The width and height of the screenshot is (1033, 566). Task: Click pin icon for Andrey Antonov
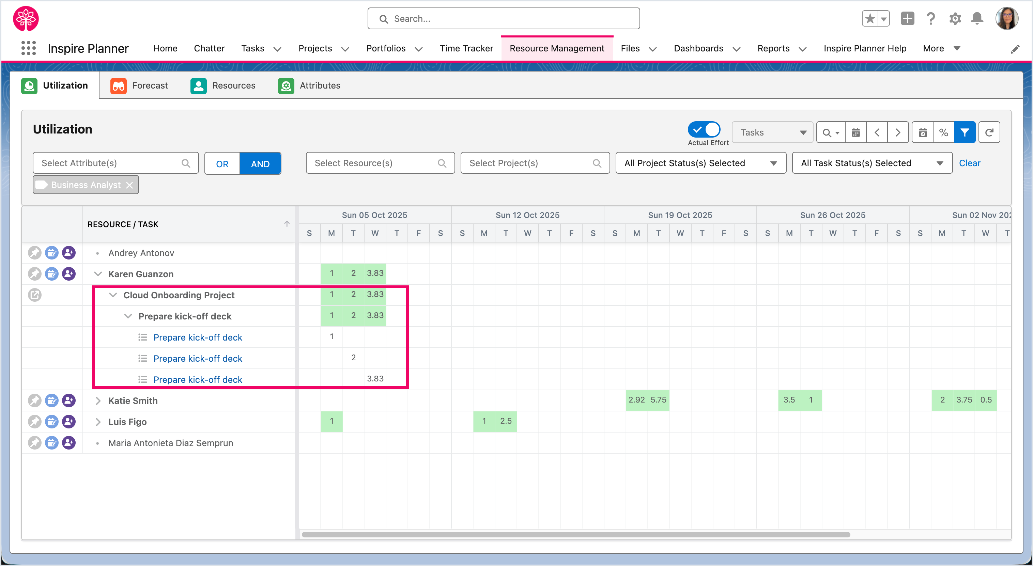[x=34, y=253]
